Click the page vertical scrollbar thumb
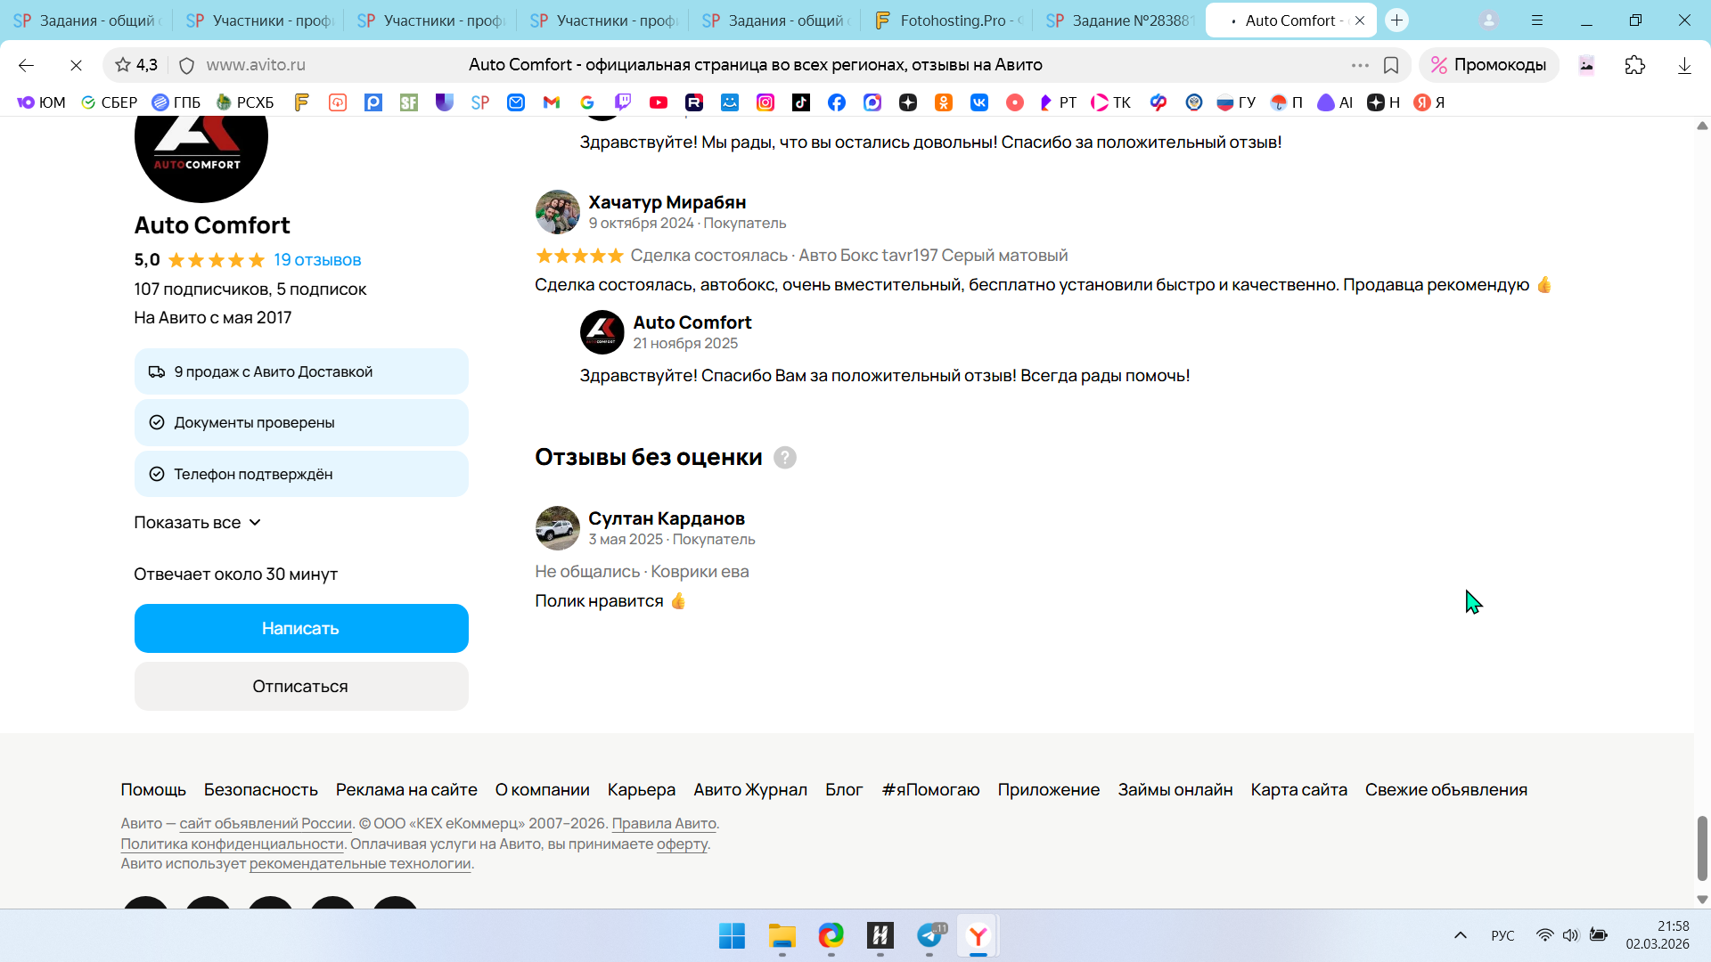Image resolution: width=1711 pixels, height=962 pixels. click(x=1702, y=847)
